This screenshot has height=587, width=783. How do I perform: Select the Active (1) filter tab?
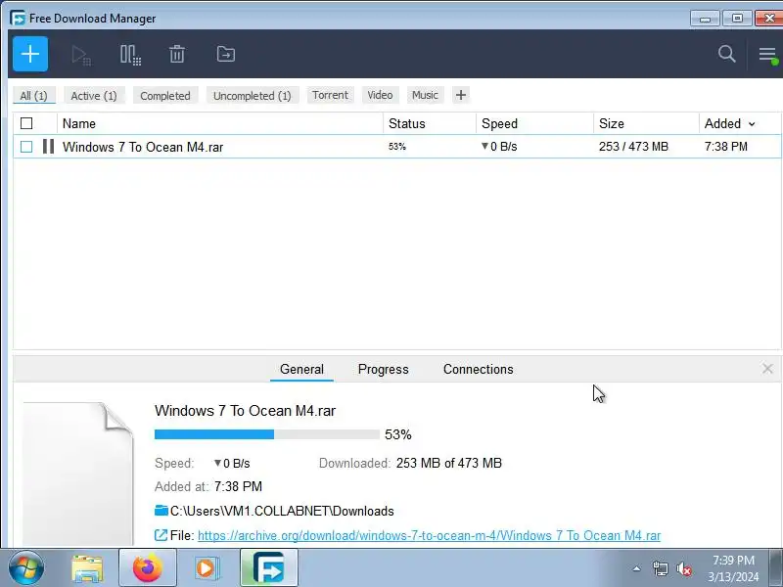(x=94, y=95)
